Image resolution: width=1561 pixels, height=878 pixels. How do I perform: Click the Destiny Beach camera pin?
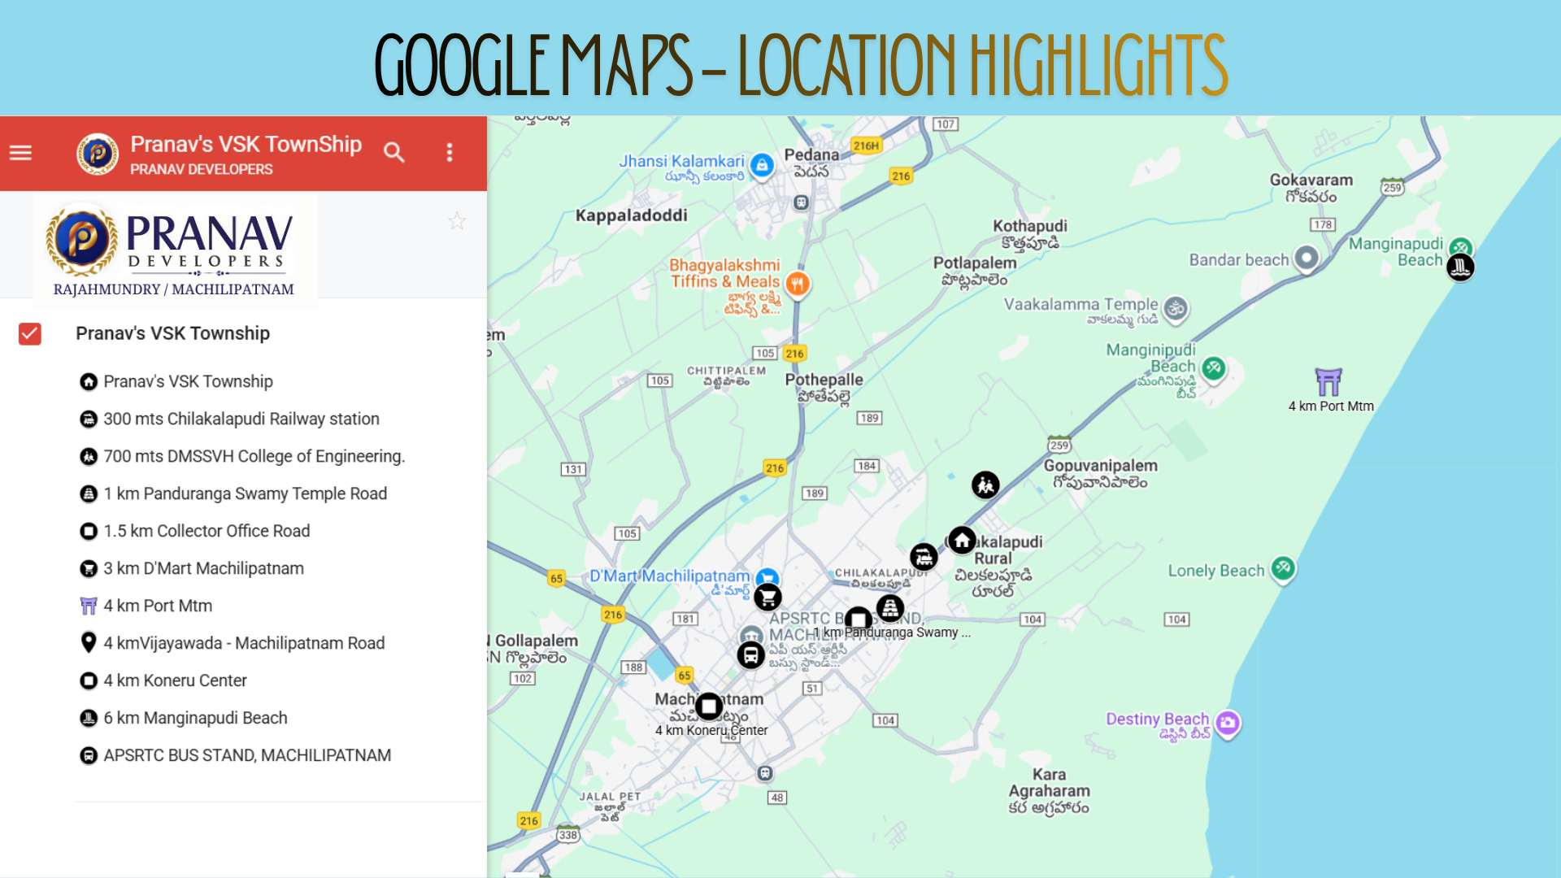pos(1228,722)
